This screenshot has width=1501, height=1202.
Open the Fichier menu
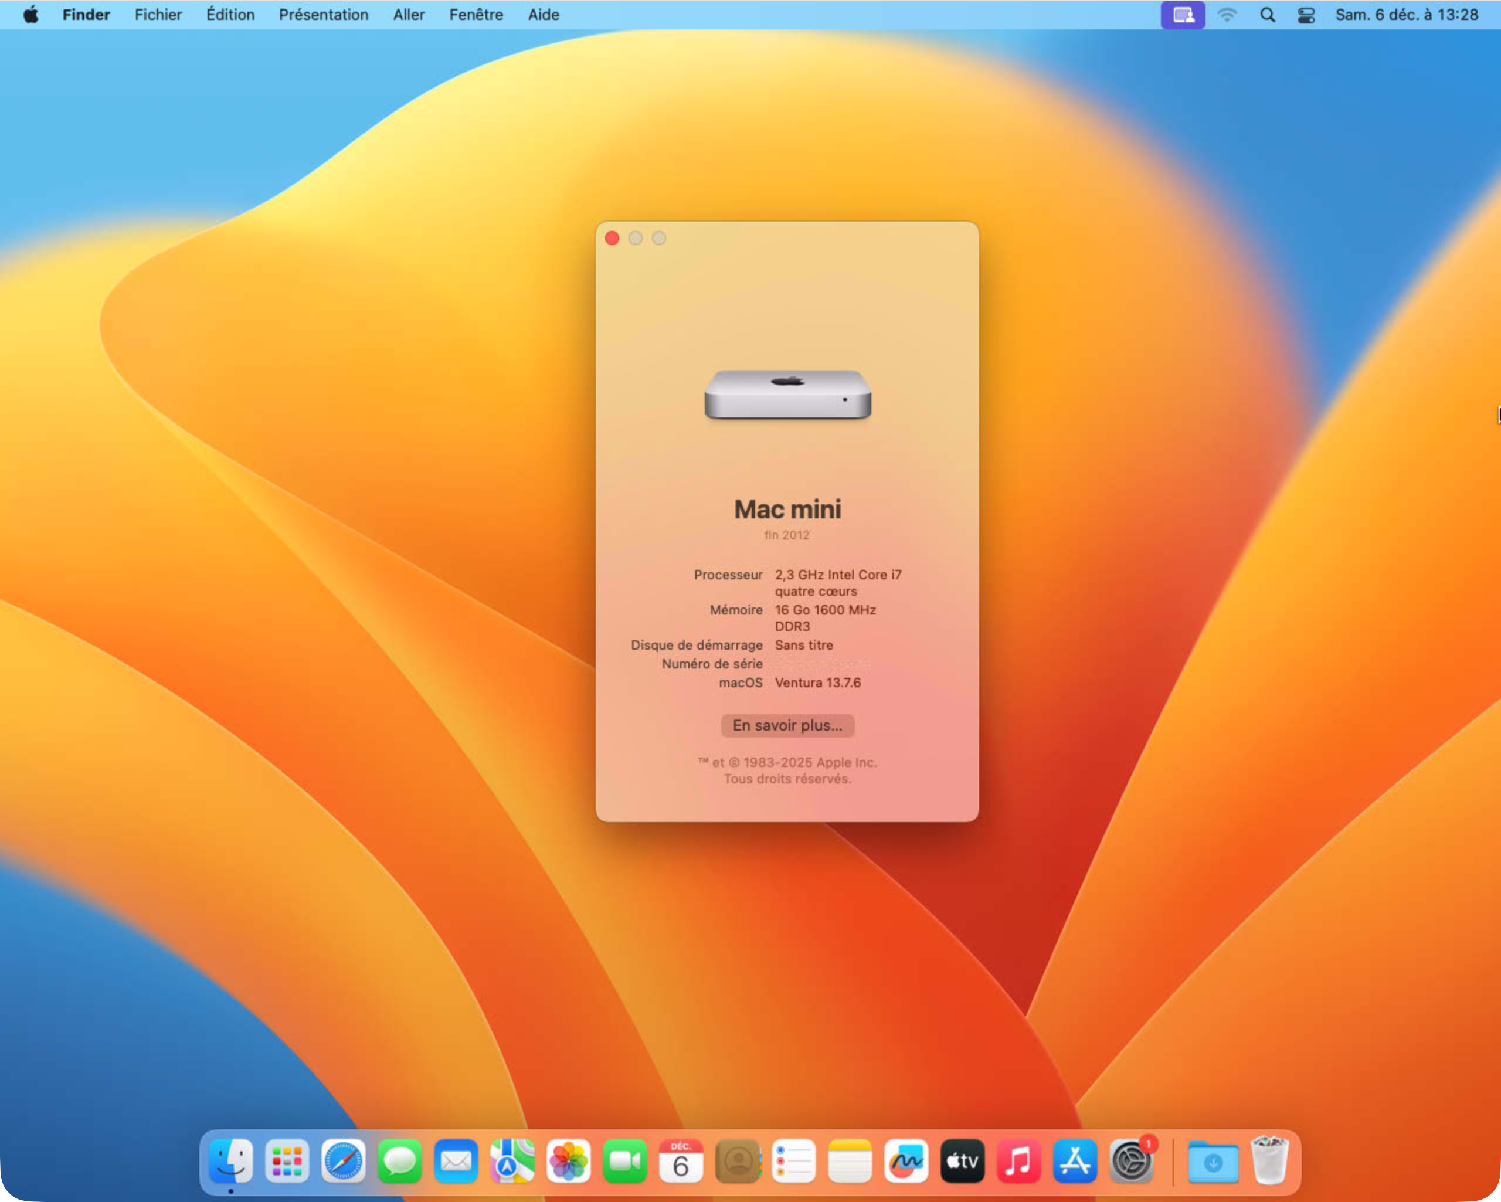[158, 15]
